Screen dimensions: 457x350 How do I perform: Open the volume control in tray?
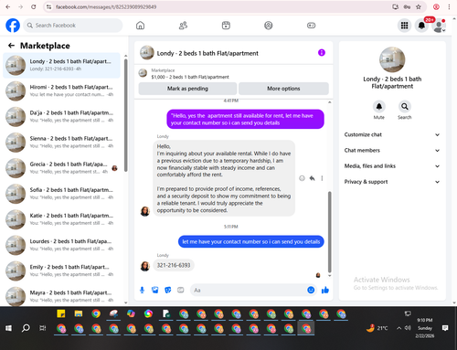[408, 328]
